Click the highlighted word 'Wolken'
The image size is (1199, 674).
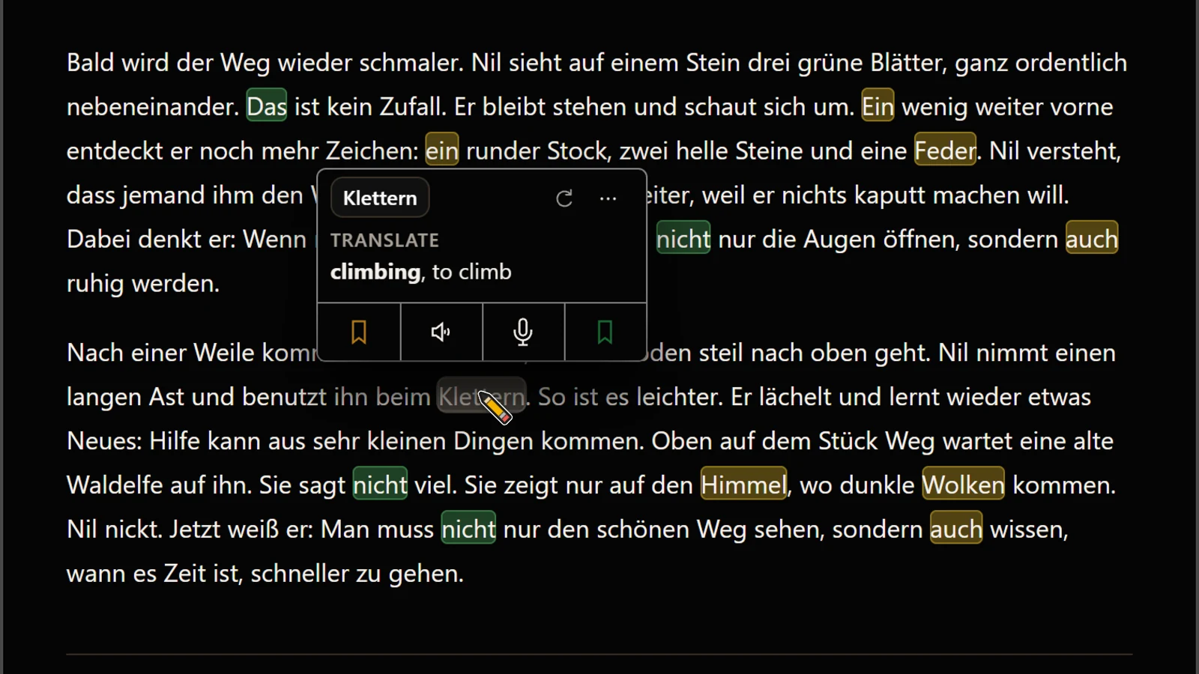[x=963, y=485]
